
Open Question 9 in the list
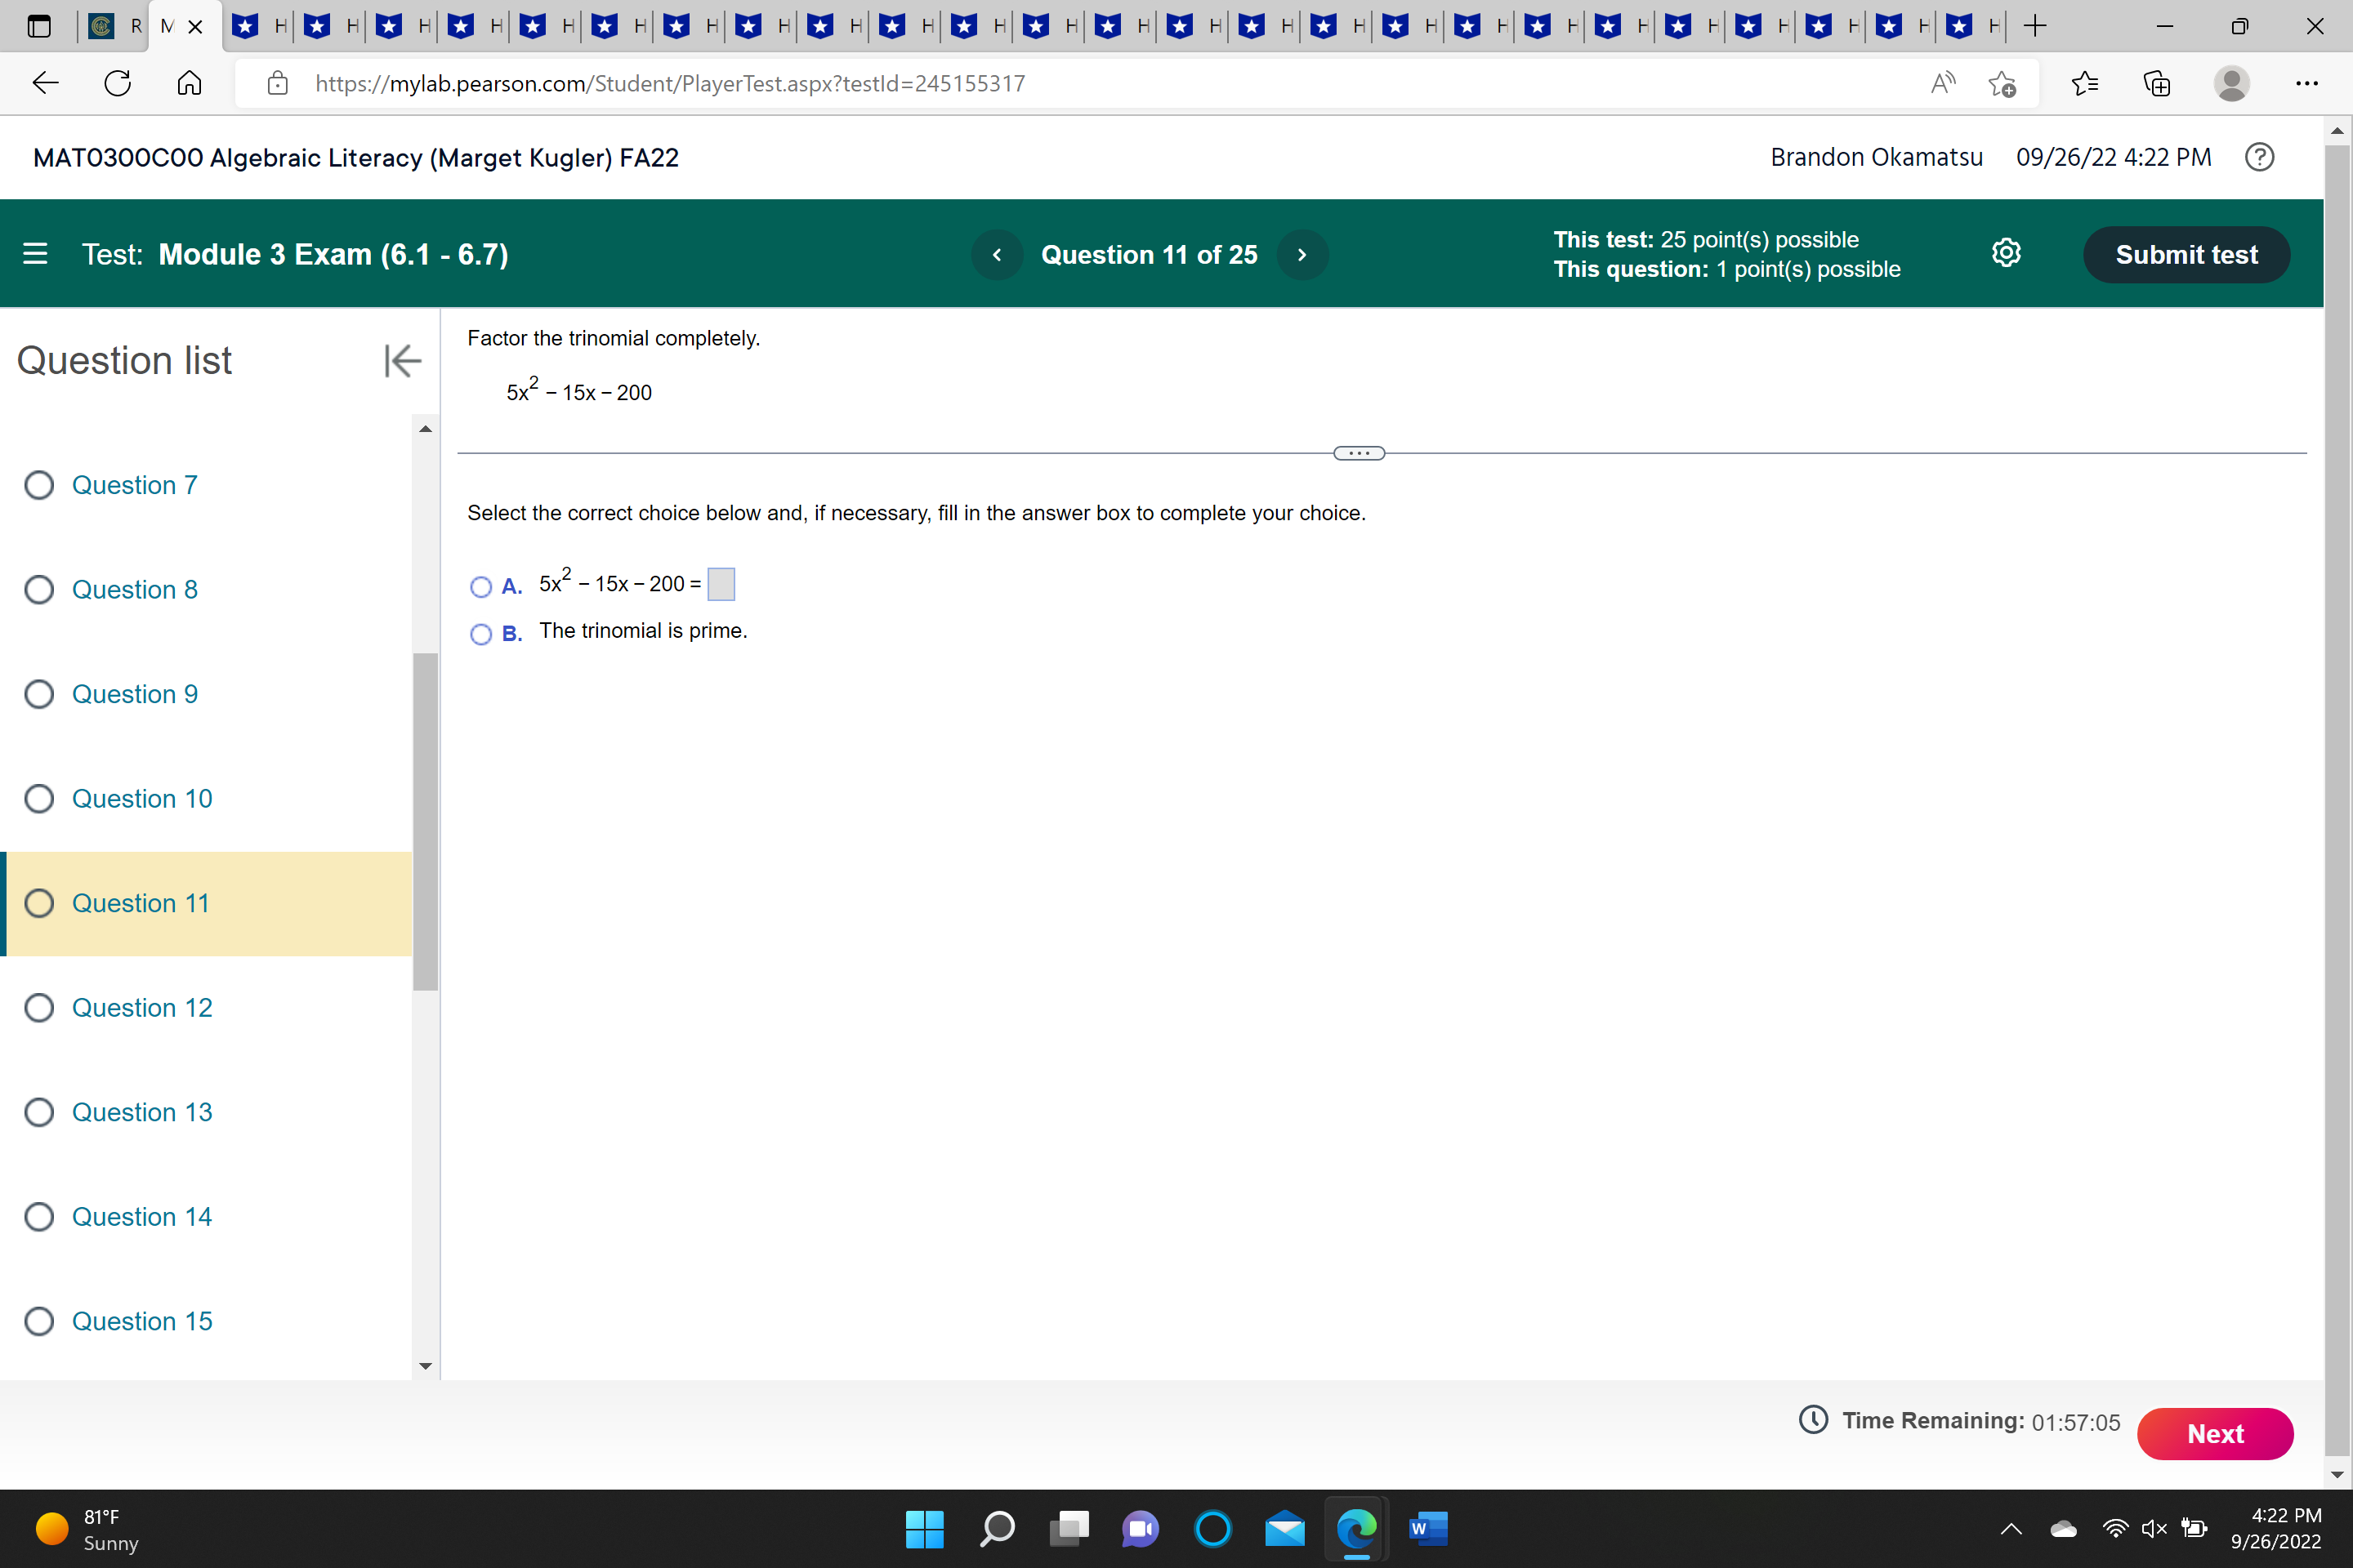[x=134, y=694]
